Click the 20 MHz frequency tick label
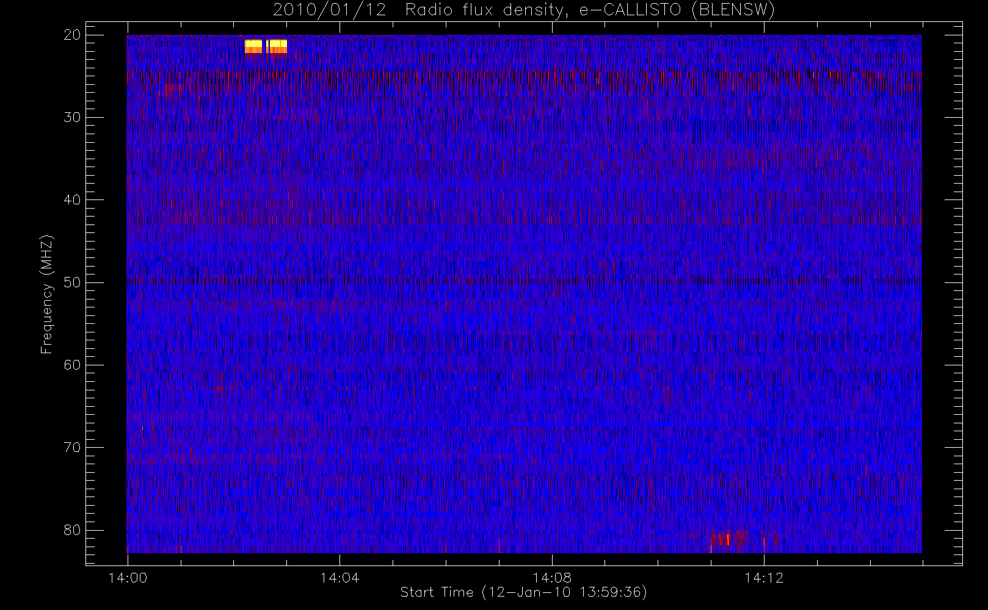 (72, 35)
